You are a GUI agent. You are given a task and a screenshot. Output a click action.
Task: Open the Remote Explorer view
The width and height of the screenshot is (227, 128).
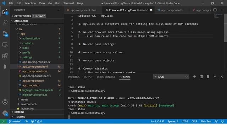(x=5, y=45)
